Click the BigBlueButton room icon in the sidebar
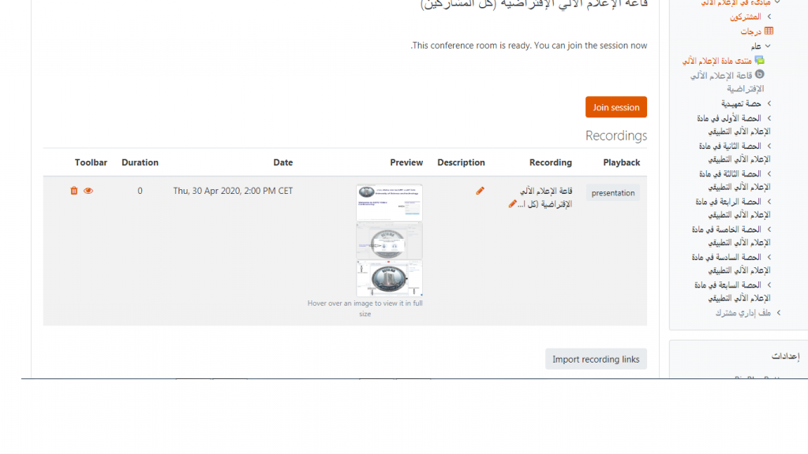Image resolution: width=808 pixels, height=454 pixels. pyautogui.click(x=760, y=75)
